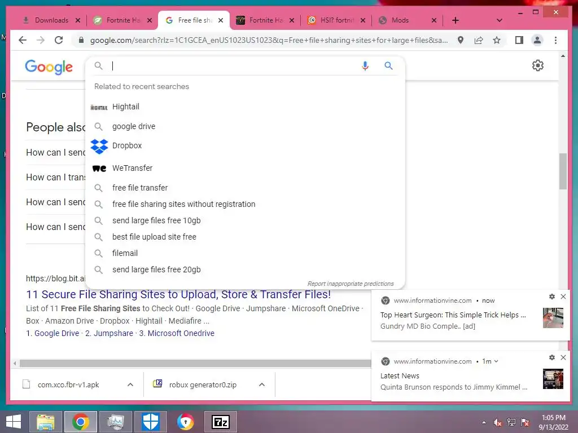Open Windows Security shield in taskbar
The height and width of the screenshot is (433, 578).
(151, 422)
